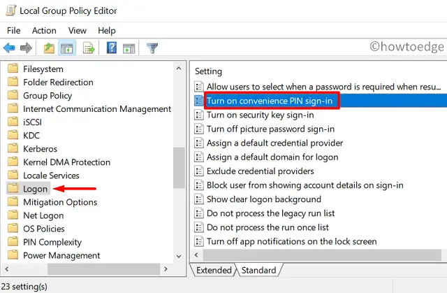This screenshot has height=293, width=447.
Task: Click the Export List toolbar icon
Action: (x=89, y=48)
